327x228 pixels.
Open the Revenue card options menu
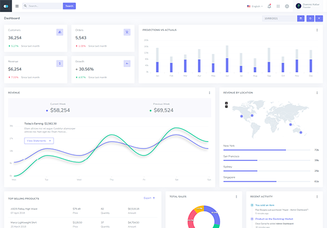pos(210,93)
